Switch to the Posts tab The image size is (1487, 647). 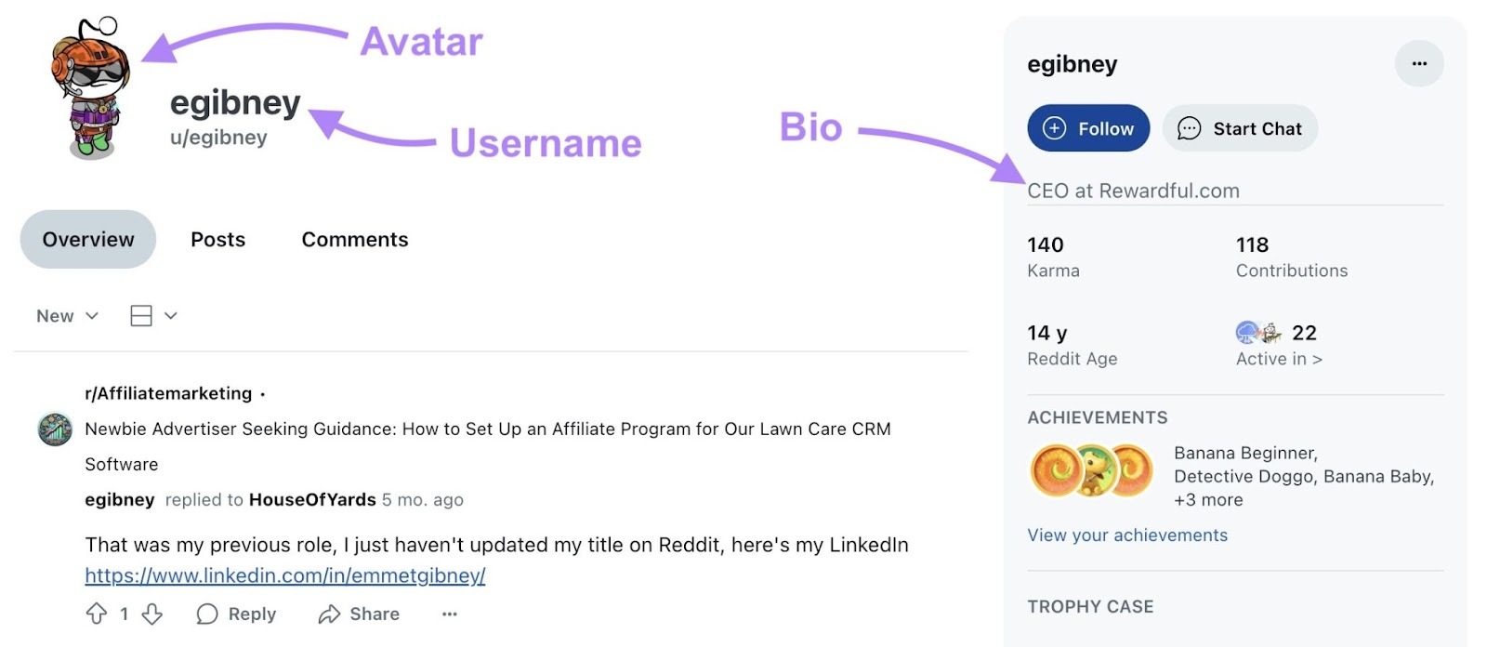217,239
